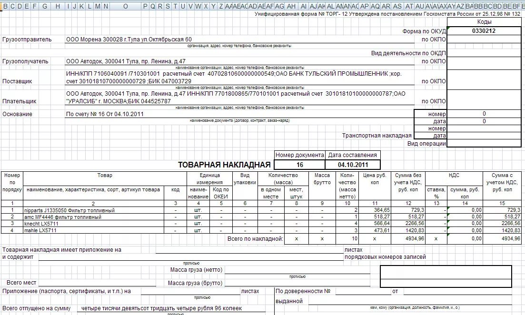Click the 'Коды' header cell
Viewport: 525px width, 315px height.
coord(484,22)
